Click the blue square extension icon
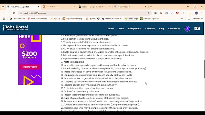The width and height of the screenshot is (205, 115). pyautogui.click(x=172, y=13)
